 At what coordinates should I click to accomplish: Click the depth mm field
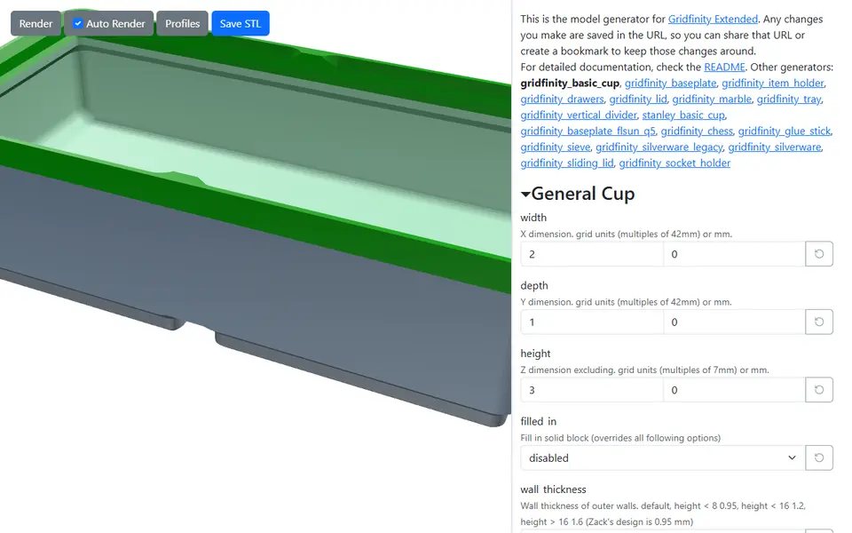[734, 322]
